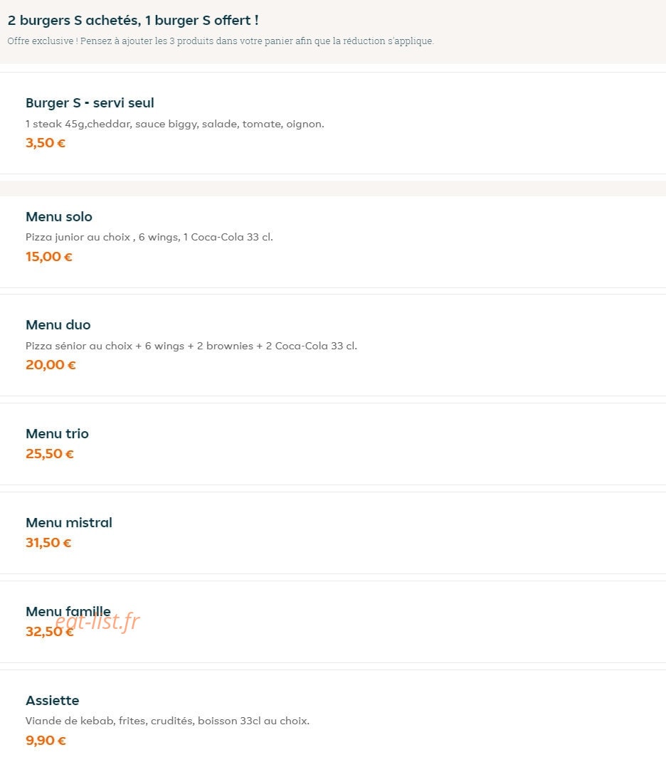The height and width of the screenshot is (762, 666).
Task: Click the Pizza junior au choix description
Action: coord(149,237)
